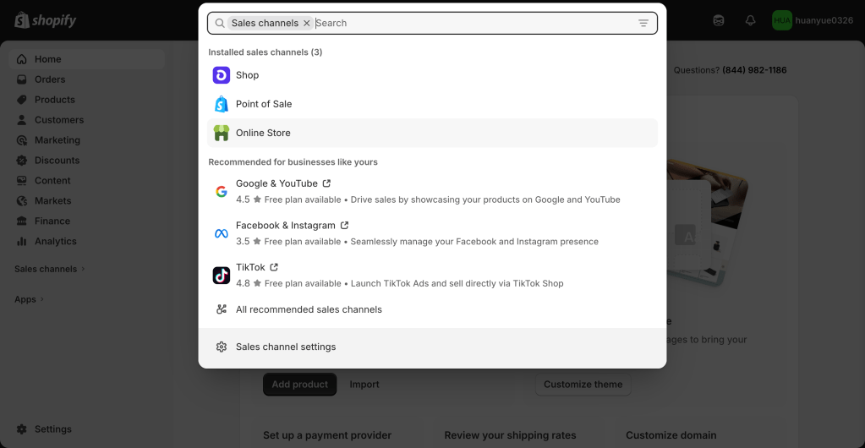Click the Markets globe icon
The image size is (865, 448).
(21, 201)
